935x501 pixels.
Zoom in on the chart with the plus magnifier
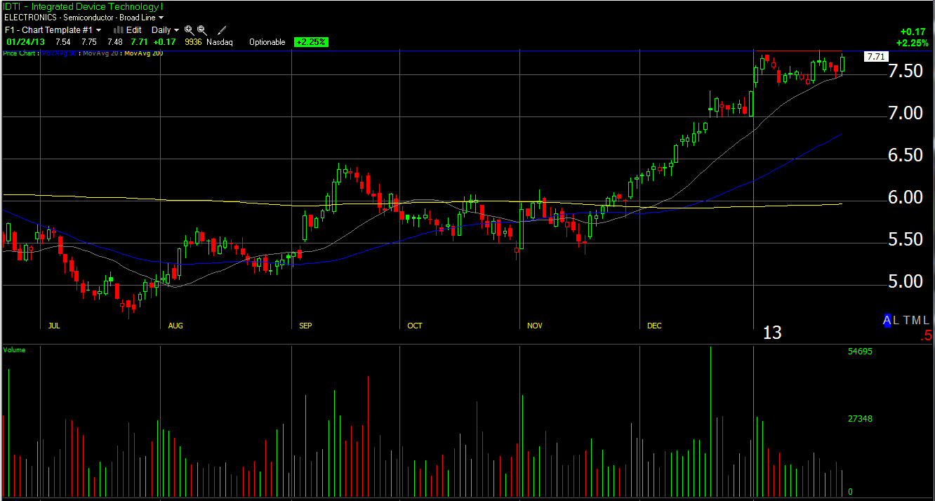point(189,30)
